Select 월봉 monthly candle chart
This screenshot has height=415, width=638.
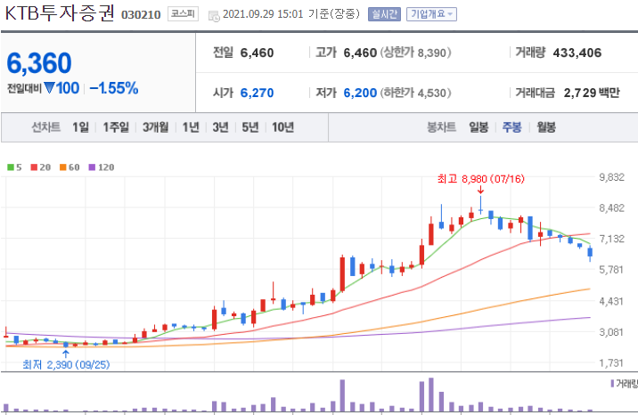tap(545, 126)
